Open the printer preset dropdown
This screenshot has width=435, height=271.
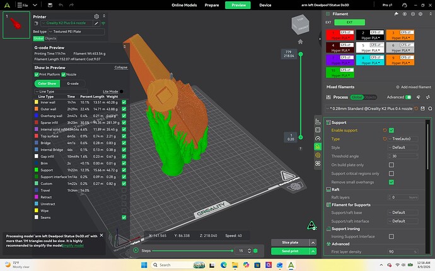pos(67,23)
